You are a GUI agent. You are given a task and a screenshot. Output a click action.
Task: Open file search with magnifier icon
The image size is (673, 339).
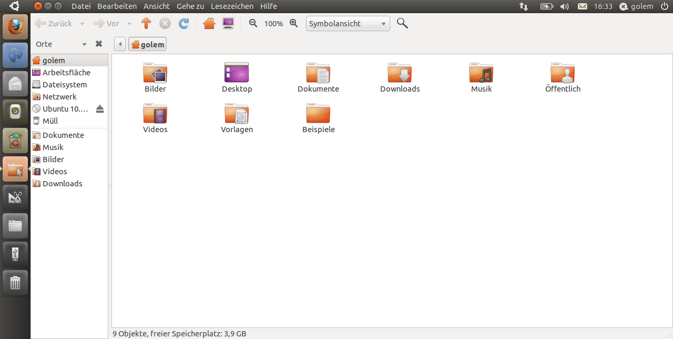tap(402, 23)
